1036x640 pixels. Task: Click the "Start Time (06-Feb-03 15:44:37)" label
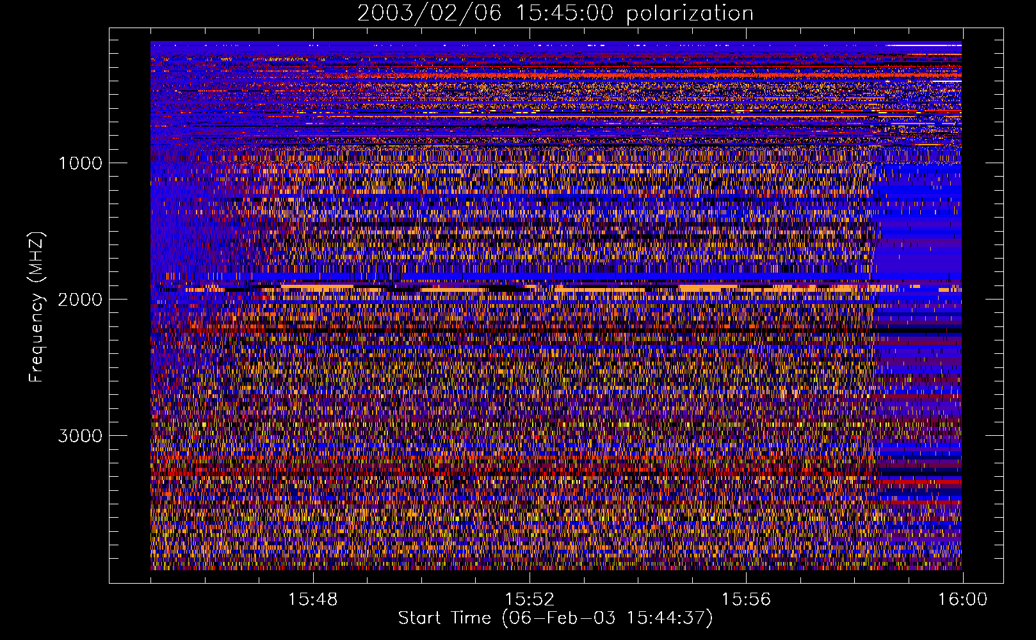point(555,618)
